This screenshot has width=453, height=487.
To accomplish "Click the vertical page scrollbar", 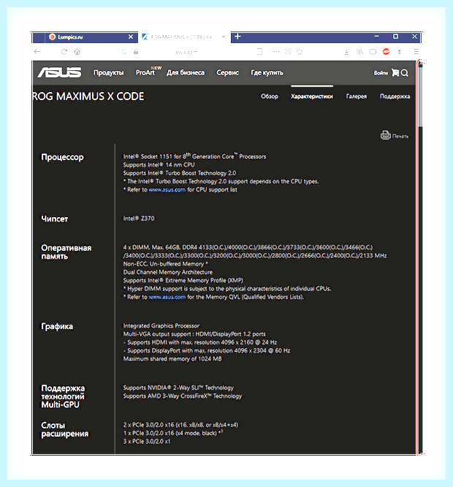I will point(420,258).
